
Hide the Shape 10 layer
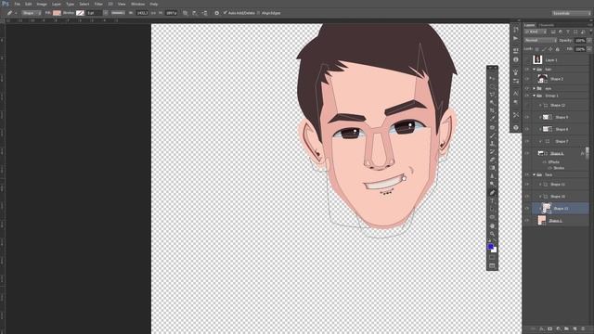point(527,197)
